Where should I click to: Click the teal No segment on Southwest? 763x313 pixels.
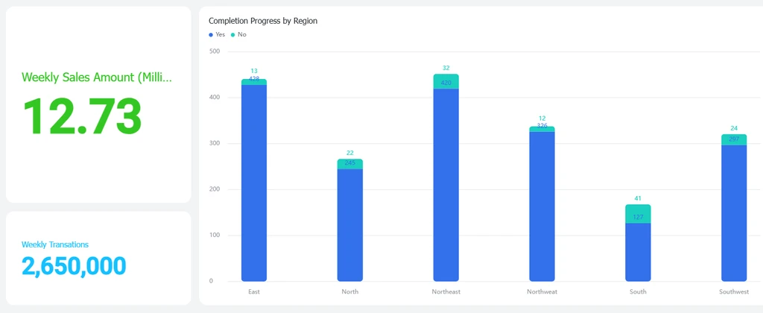(734, 139)
